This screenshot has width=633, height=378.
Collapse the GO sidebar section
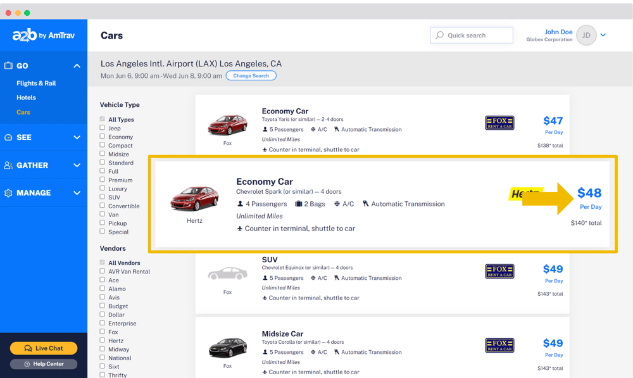77,65
